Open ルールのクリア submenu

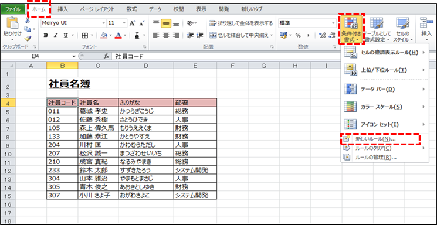[x=385, y=148]
